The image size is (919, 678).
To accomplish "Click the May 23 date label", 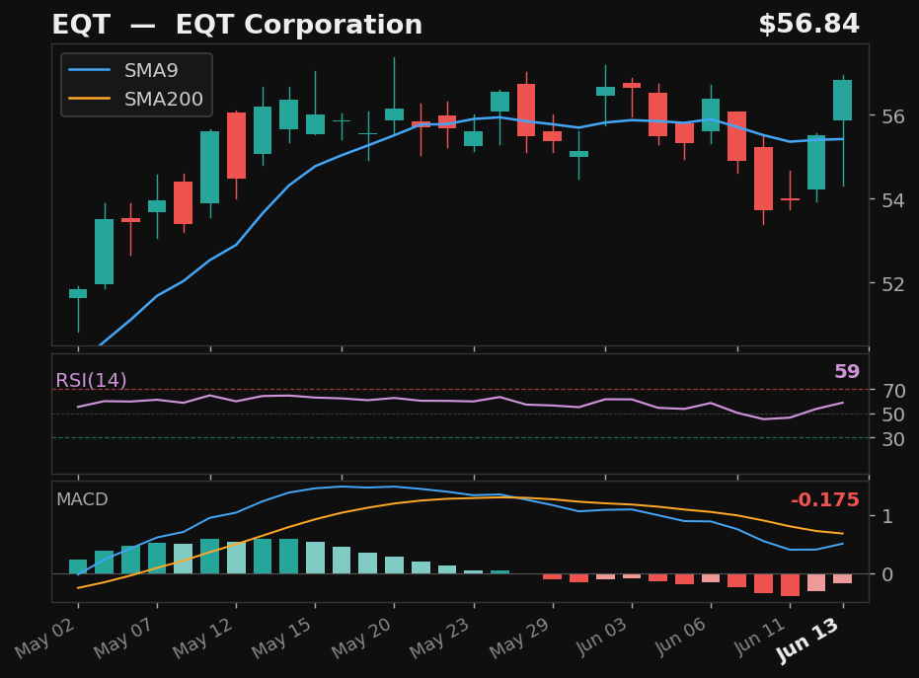I will click(440, 638).
